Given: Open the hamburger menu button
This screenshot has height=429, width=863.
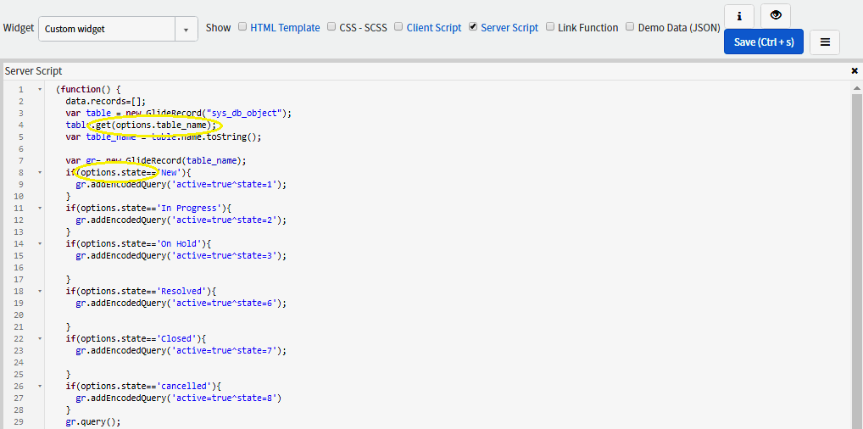Looking at the screenshot, I should (x=825, y=42).
